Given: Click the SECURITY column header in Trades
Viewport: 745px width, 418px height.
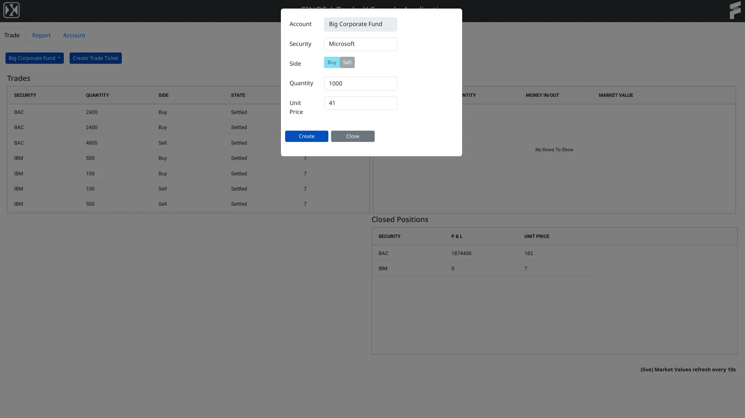Looking at the screenshot, I should pos(25,95).
